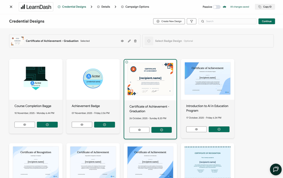Click the selected checkmark on Graduation card
Screen dimensions: 283x178
(127, 62)
